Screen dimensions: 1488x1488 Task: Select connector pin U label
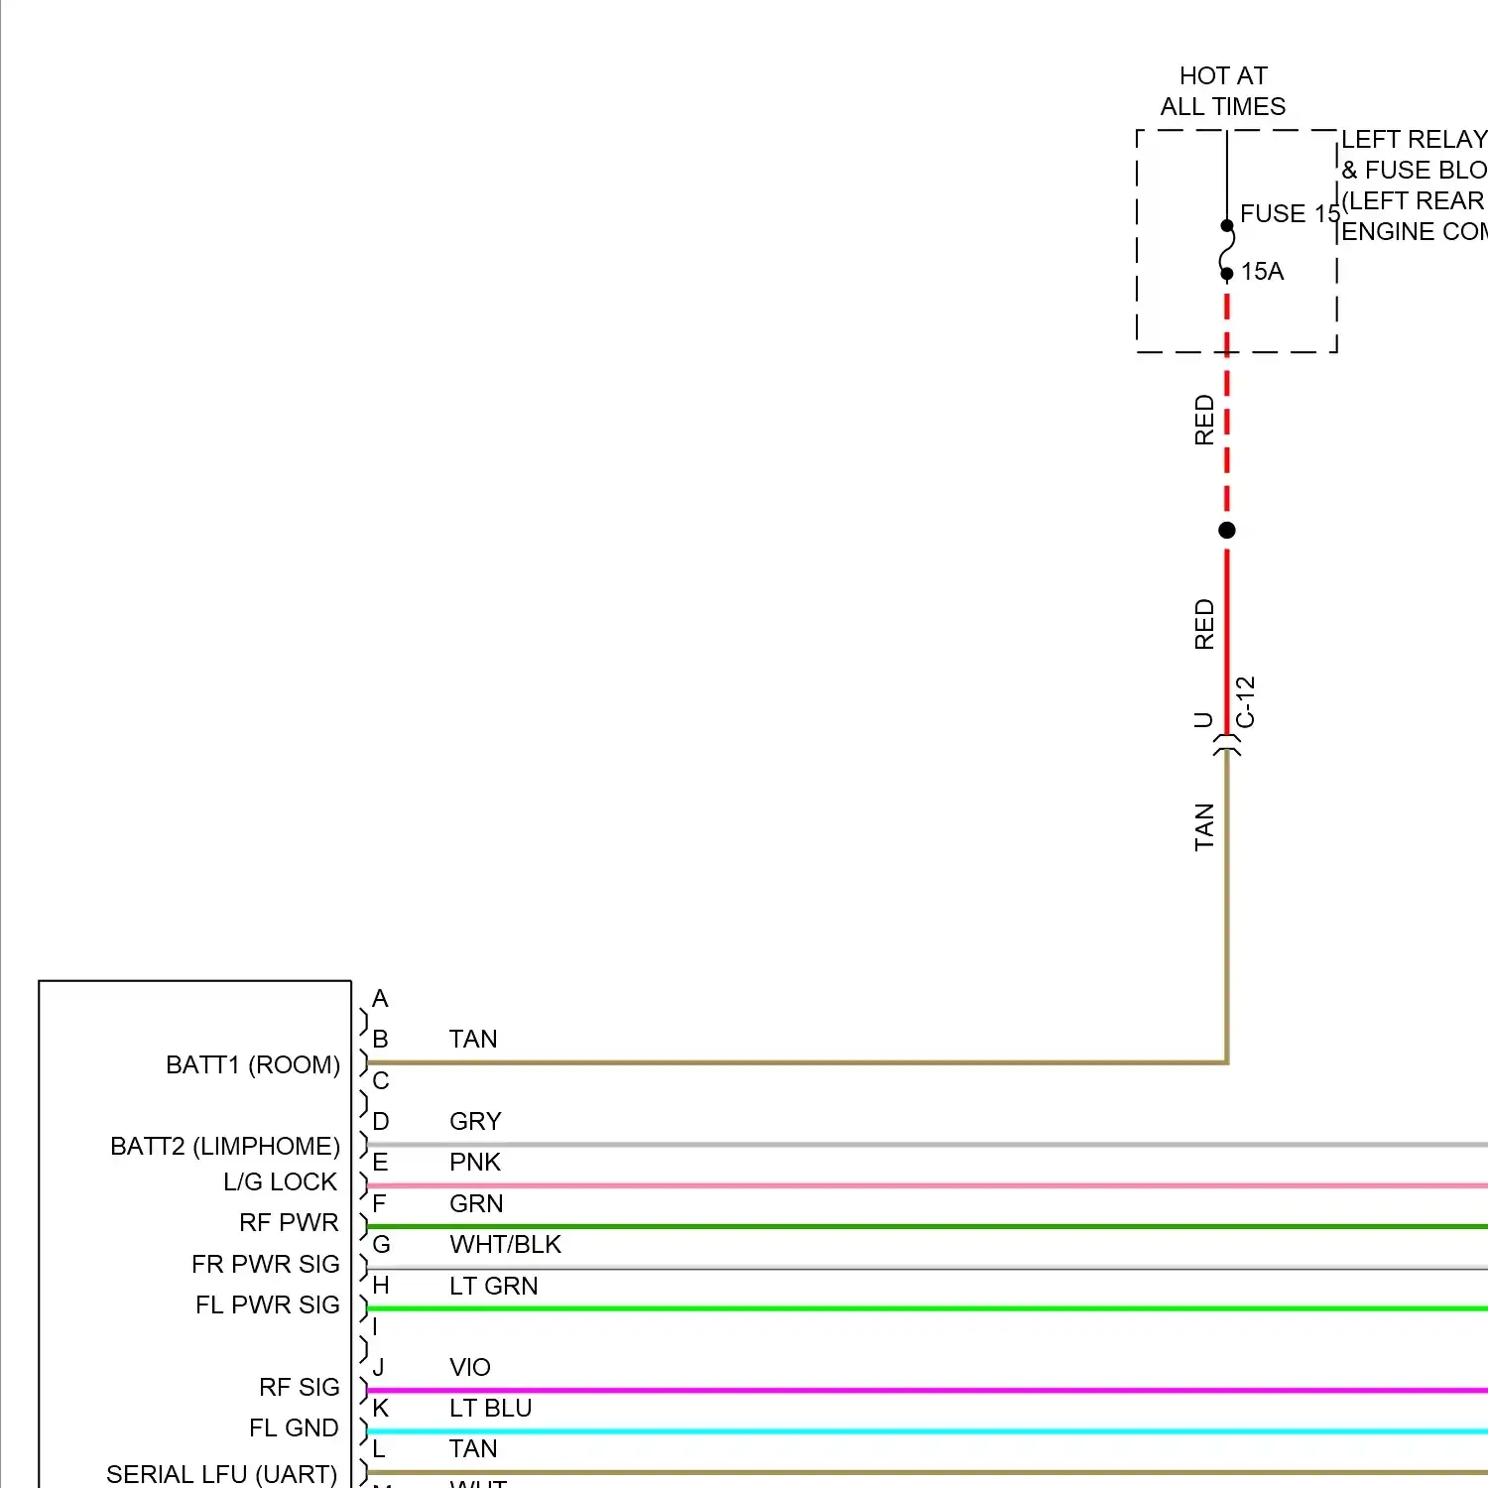pos(1203,719)
